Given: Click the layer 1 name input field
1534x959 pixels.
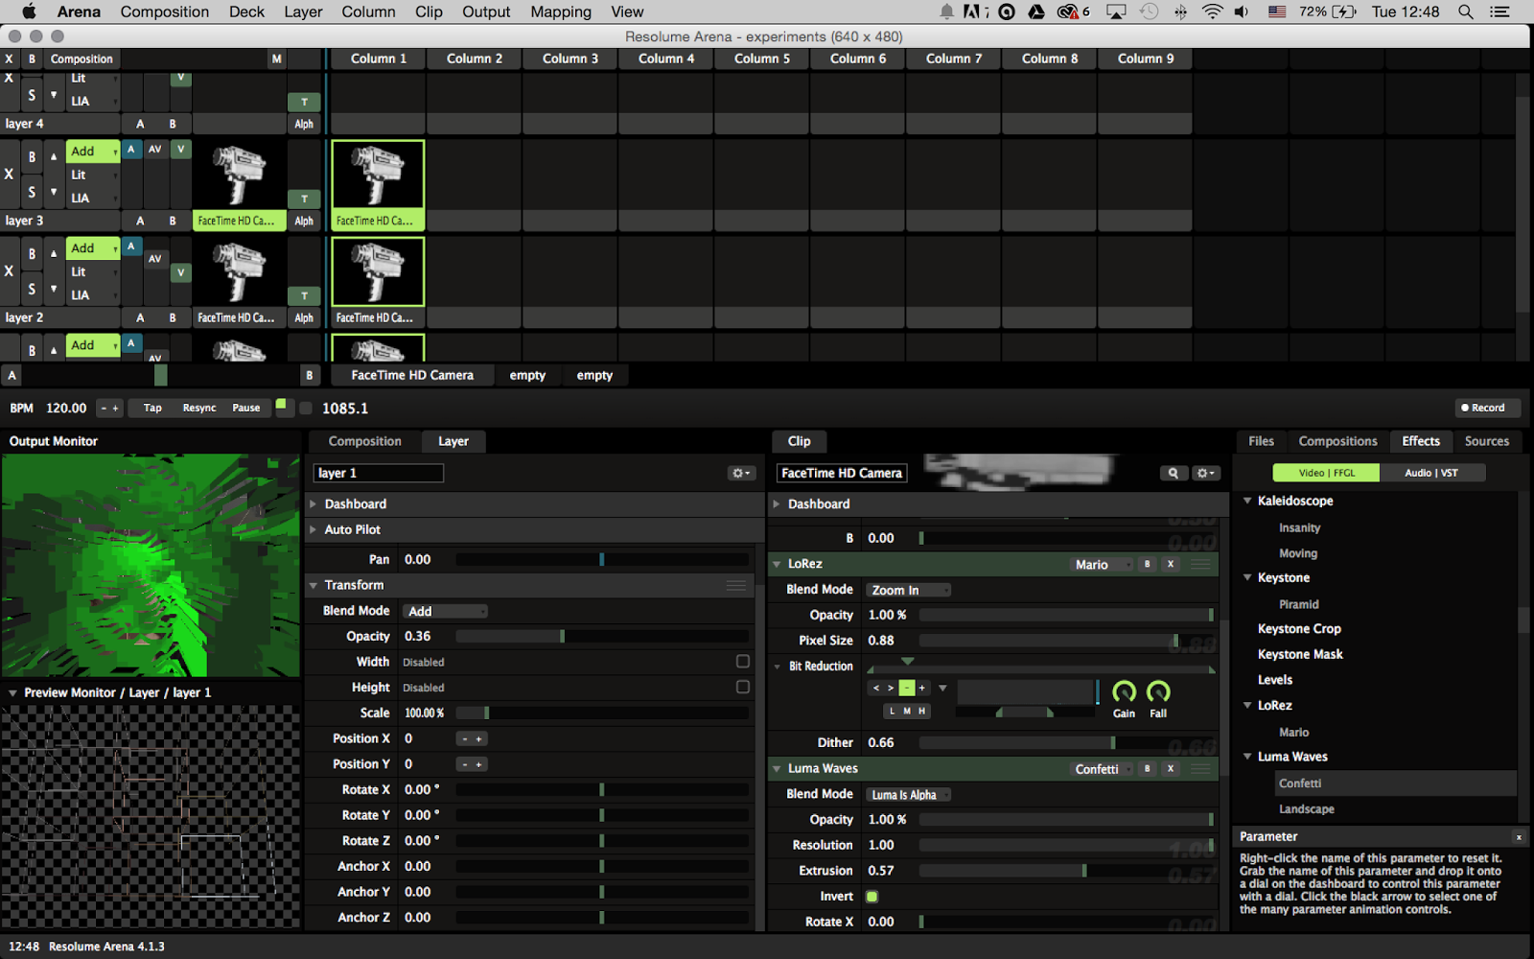Looking at the screenshot, I should click(x=379, y=473).
